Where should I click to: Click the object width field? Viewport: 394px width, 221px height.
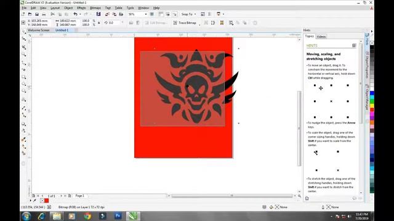(68, 21)
